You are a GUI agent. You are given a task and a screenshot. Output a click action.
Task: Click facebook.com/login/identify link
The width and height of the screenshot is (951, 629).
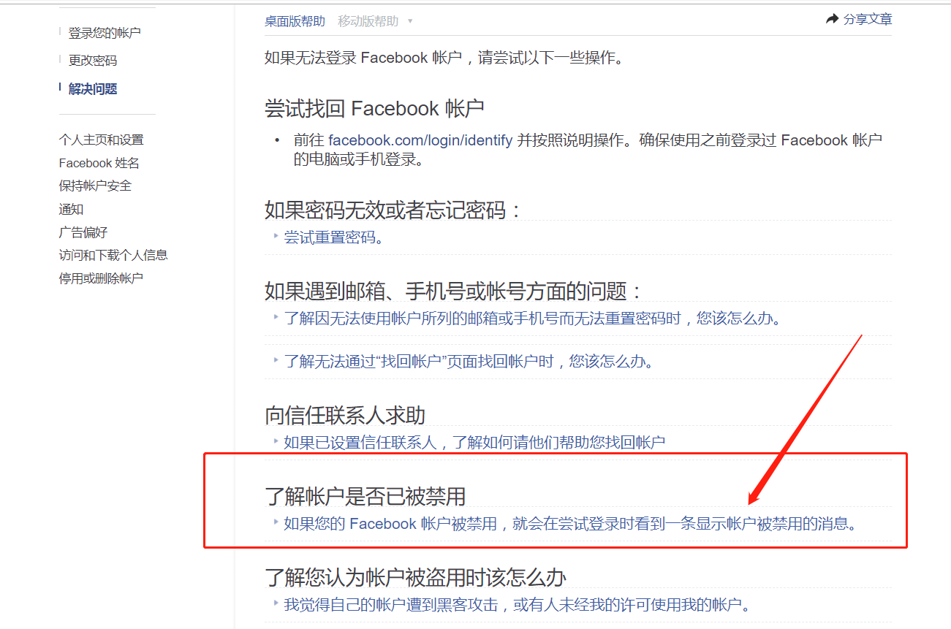coord(420,140)
